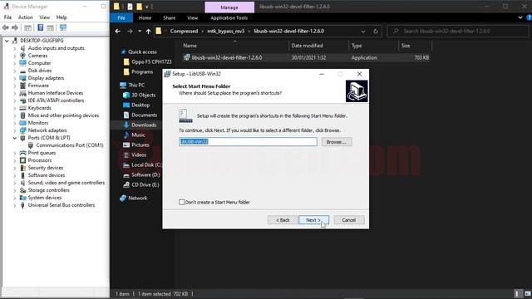The height and width of the screenshot is (299, 532).
Task: Sort by Date modified column
Action: pyautogui.click(x=307, y=46)
